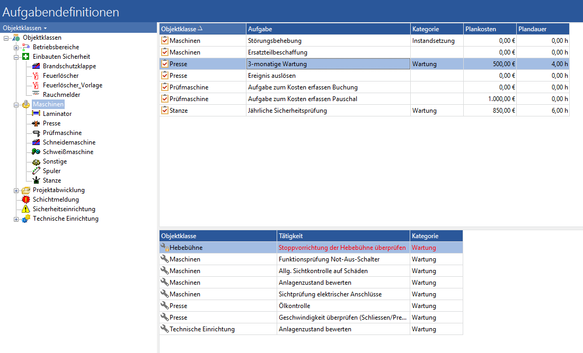
Task: Click wrench icon of Hebebühne row
Action: coord(165,247)
